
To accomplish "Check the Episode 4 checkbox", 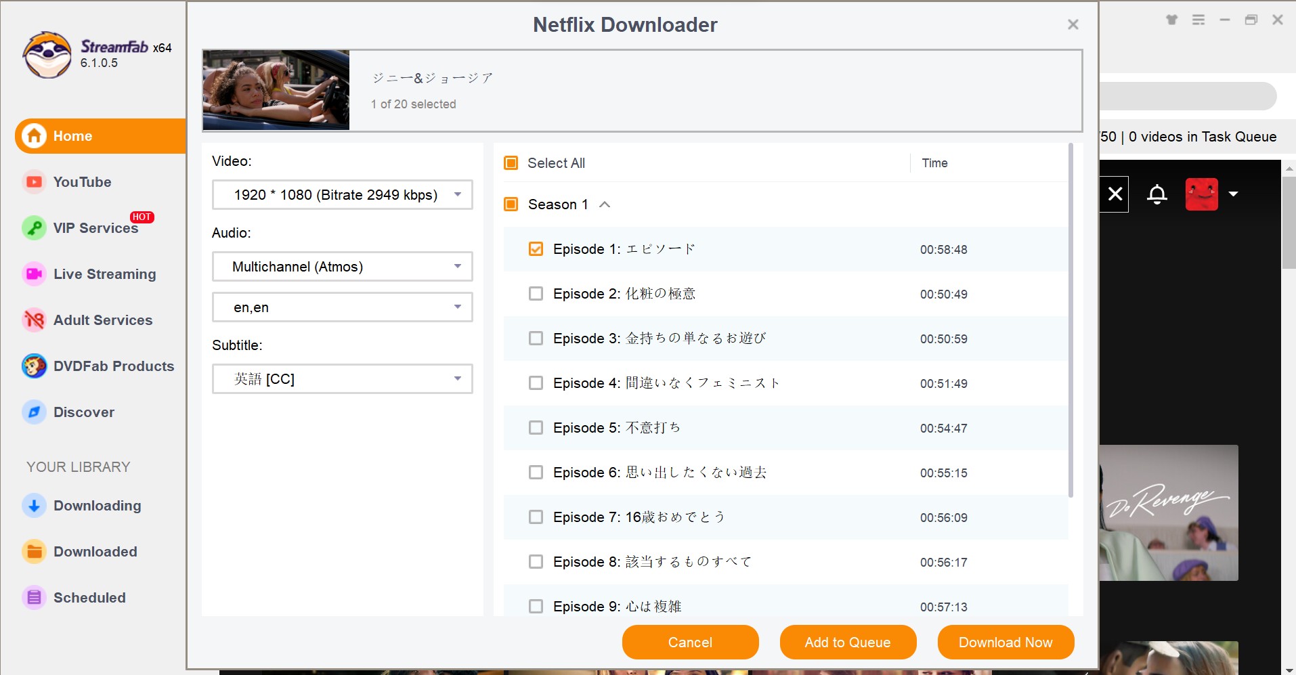I will (536, 383).
